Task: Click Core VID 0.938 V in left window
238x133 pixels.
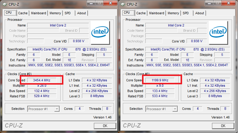Action: point(79,41)
